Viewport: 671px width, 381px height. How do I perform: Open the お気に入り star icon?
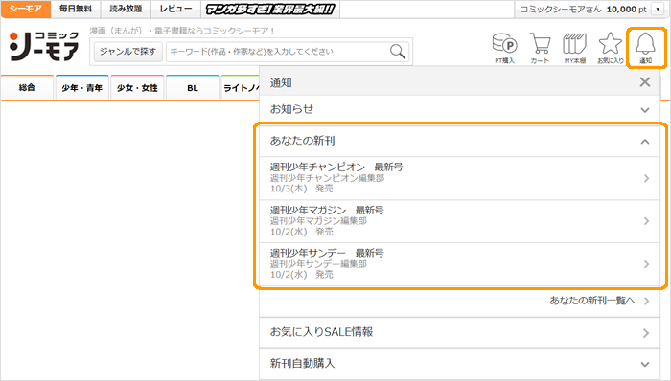click(x=611, y=48)
